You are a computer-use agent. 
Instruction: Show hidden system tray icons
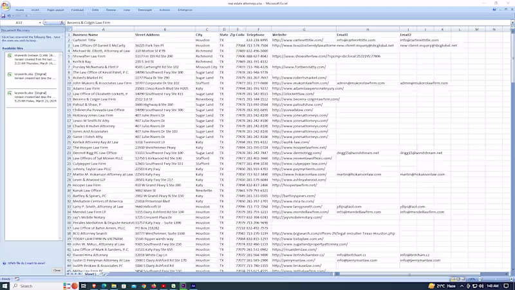pos(462,285)
